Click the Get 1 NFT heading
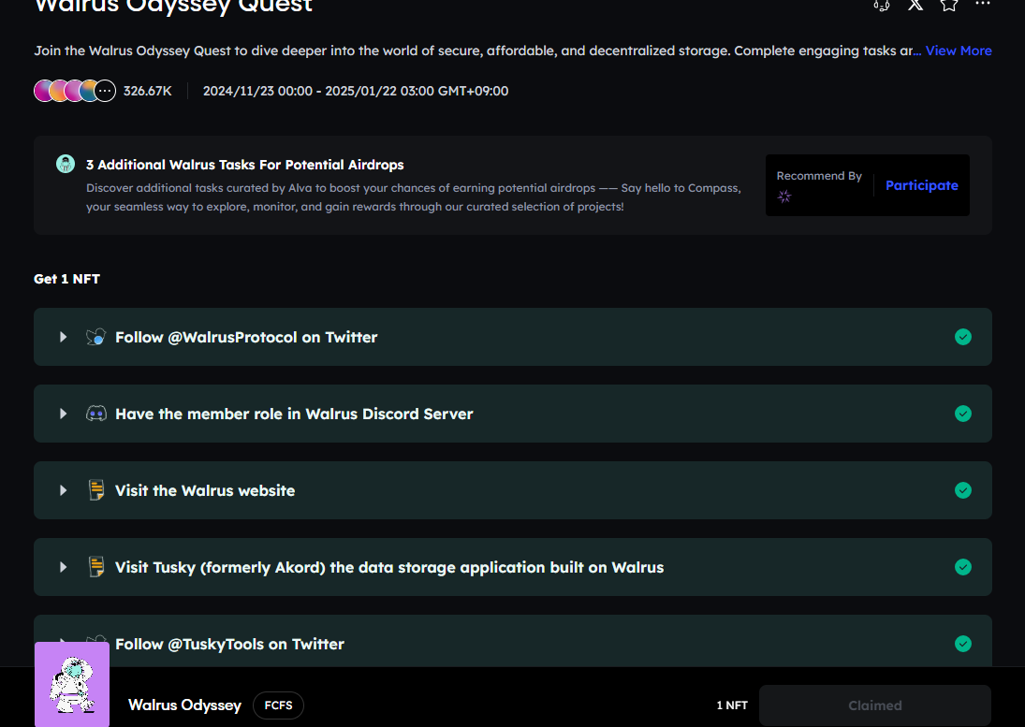The height and width of the screenshot is (727, 1025). 66,279
